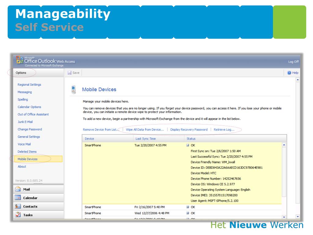Click Device Friendly Name WM_kwall line
This screenshot has width=313, height=235.
coord(213,162)
